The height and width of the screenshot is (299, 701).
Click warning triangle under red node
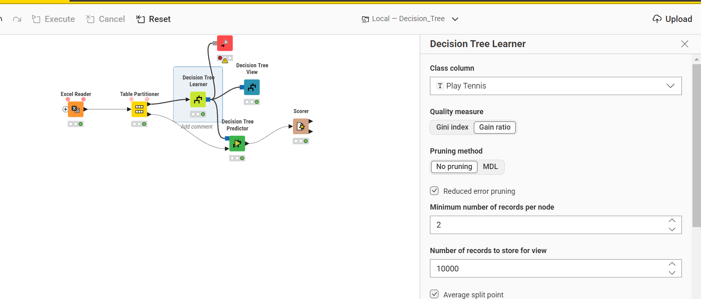pyautogui.click(x=225, y=61)
